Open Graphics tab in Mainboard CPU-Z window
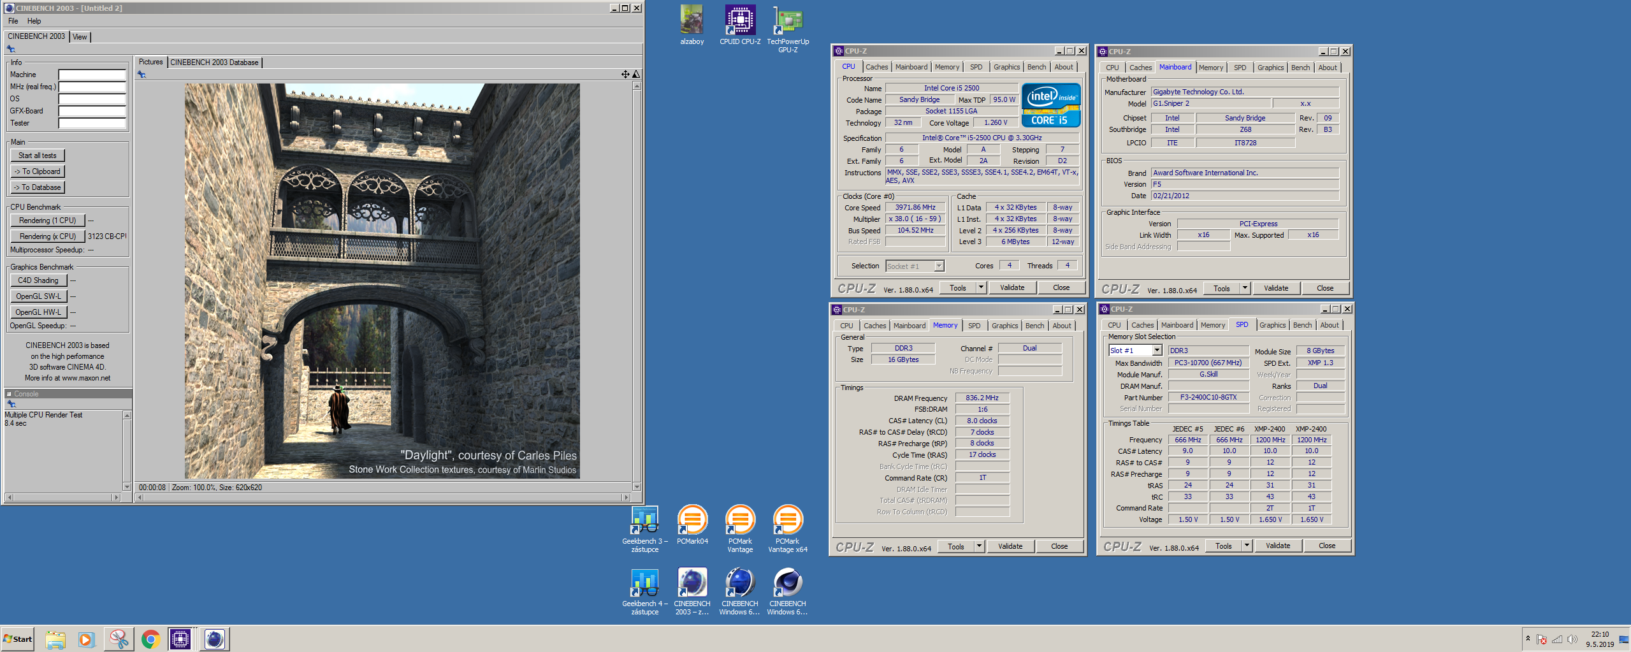Screen dimensions: 1631x652 tap(1270, 68)
